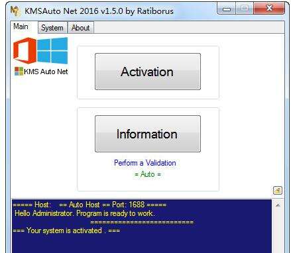Image resolution: width=291 pixels, height=253 pixels.
Task: Switch to the System tab
Action: point(52,28)
